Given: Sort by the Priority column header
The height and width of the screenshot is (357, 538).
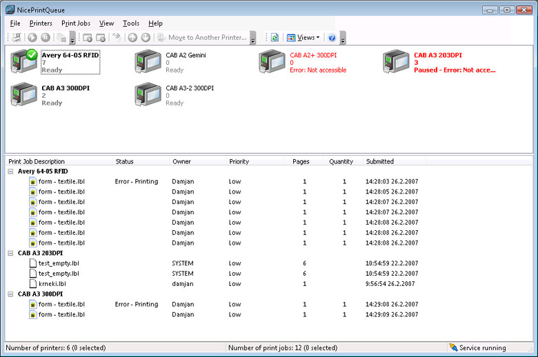Looking at the screenshot, I should click(255, 161).
